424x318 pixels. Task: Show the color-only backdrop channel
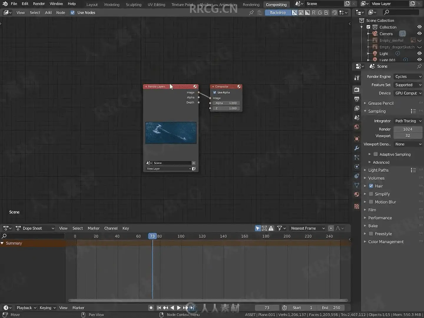pos(301,13)
